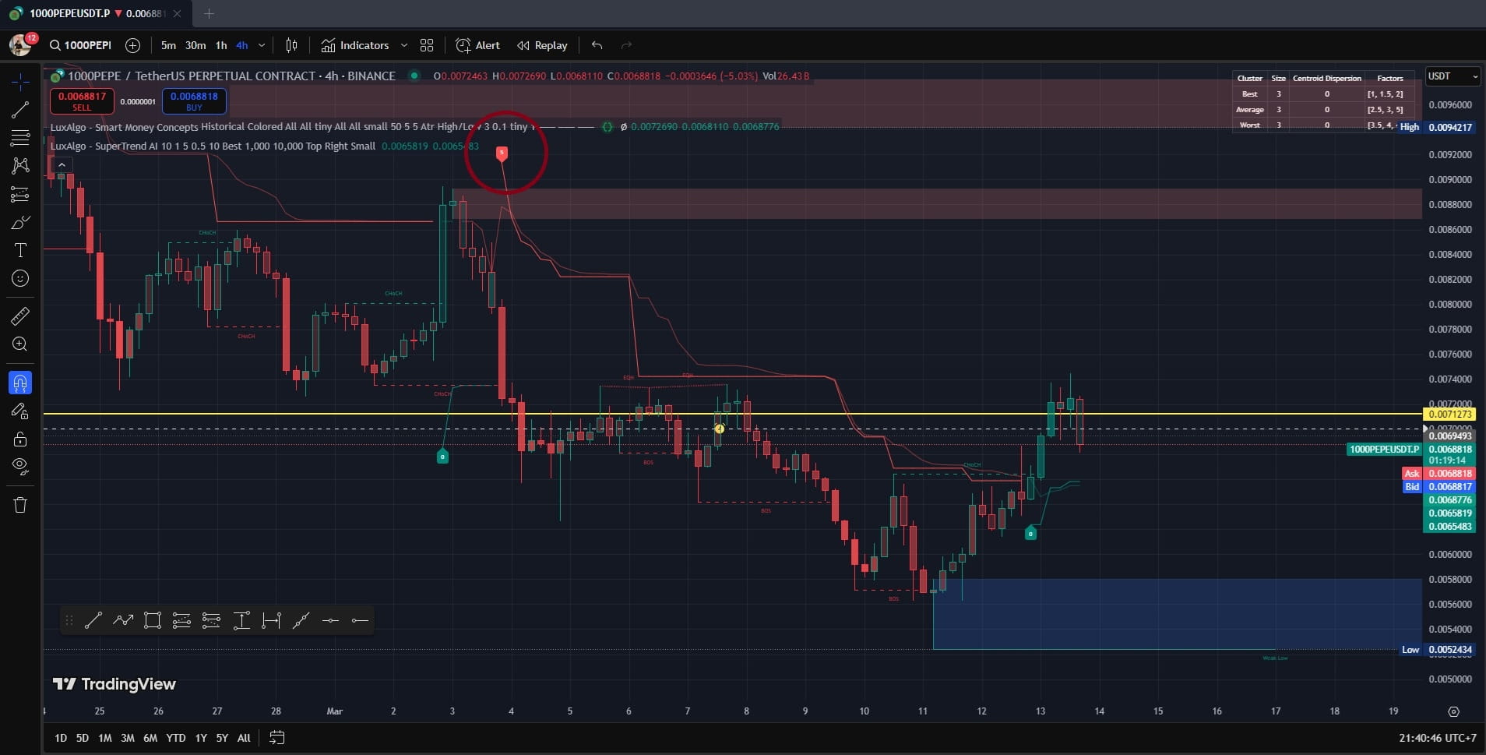Toggle stay in drawing mode
1486x755 pixels.
20,411
